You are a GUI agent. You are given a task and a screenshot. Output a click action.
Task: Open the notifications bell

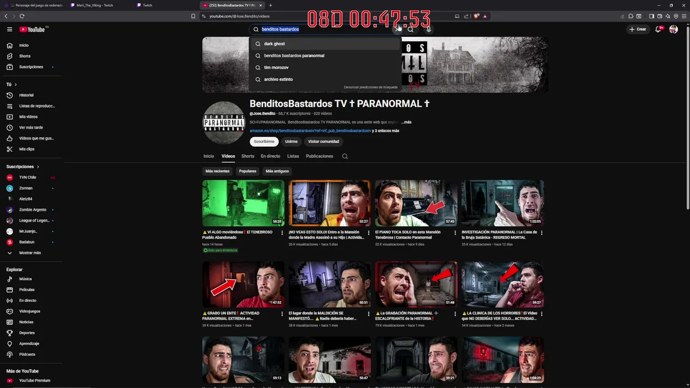(x=658, y=29)
